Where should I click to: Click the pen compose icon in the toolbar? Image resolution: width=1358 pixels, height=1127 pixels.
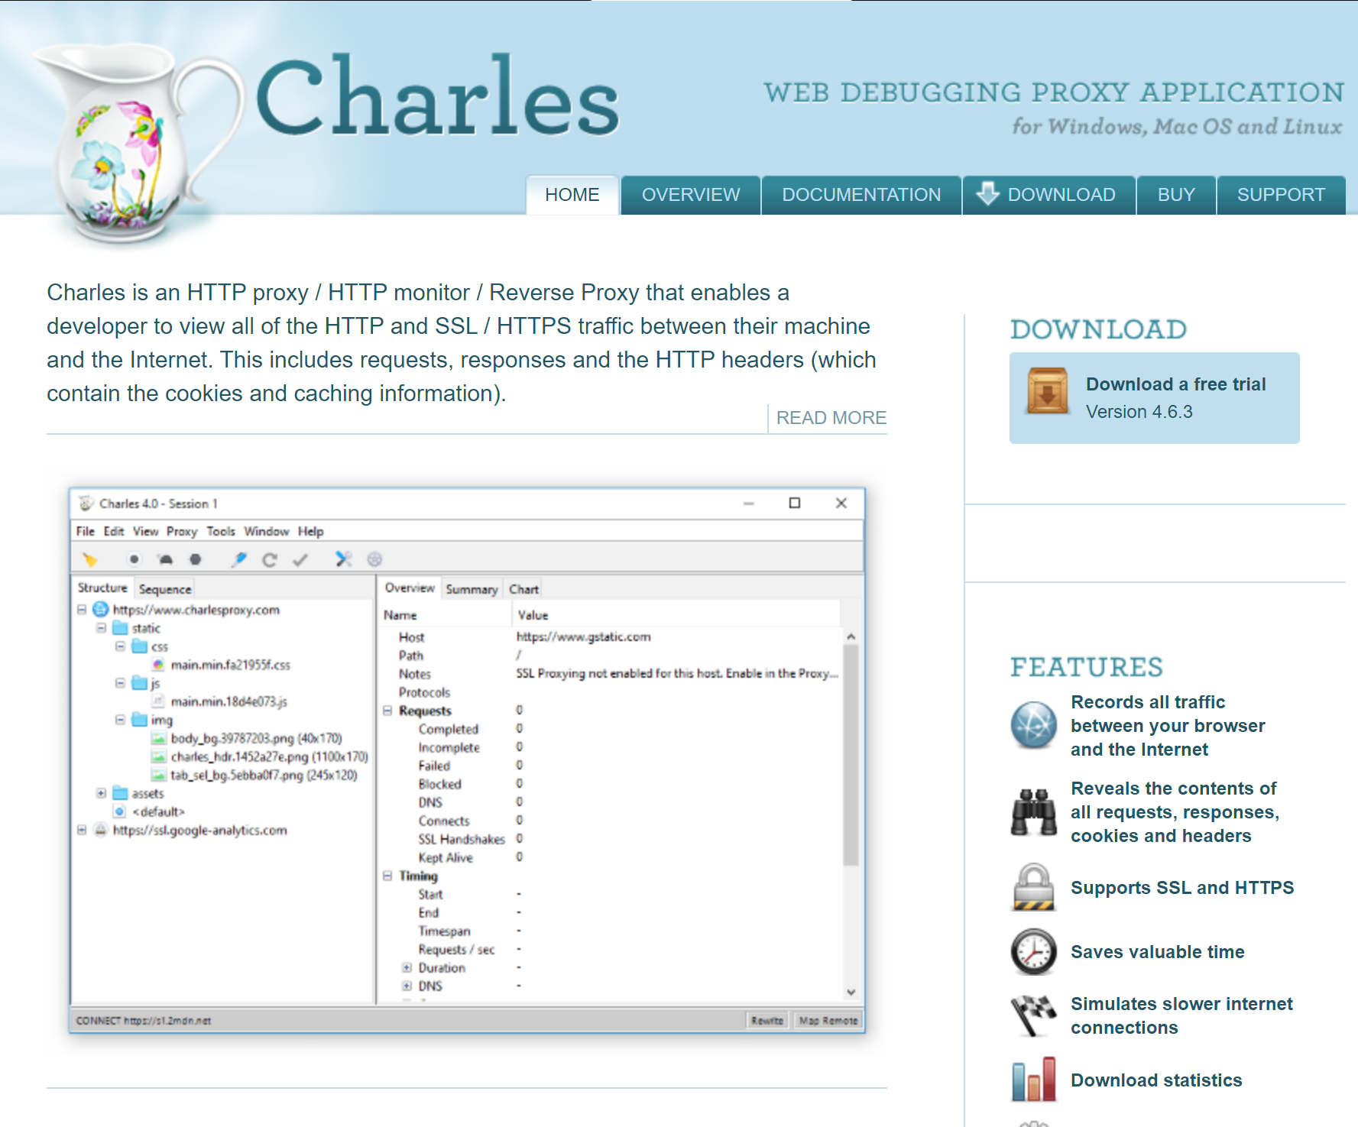[x=239, y=559]
